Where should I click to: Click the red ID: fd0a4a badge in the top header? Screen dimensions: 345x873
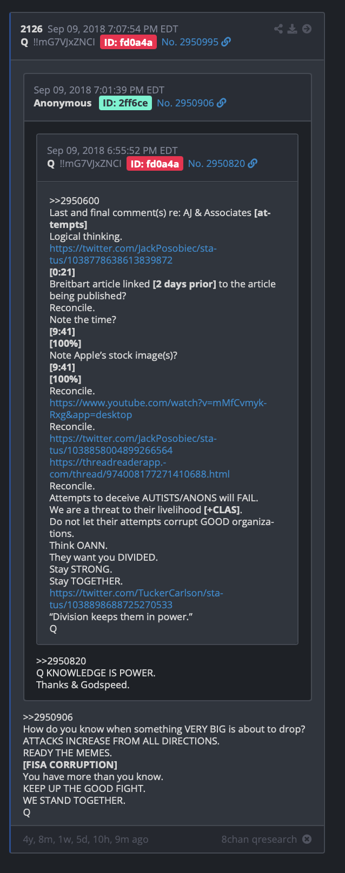click(128, 42)
